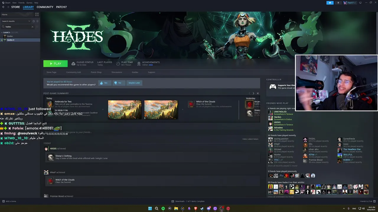Open the Support link

[x=151, y=72]
